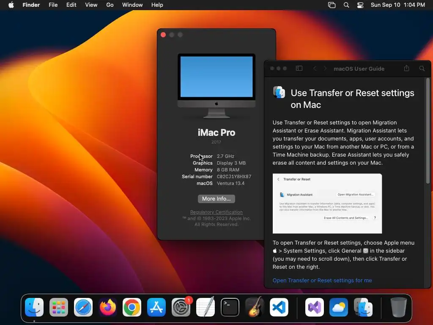
Task: Click the serial number C02CJ1Y8HX87
Action: pyautogui.click(x=234, y=176)
